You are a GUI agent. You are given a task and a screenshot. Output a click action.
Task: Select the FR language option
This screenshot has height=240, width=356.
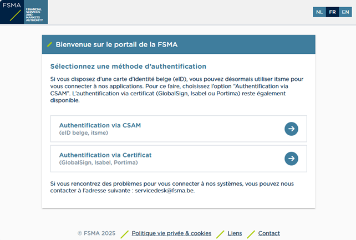[332, 12]
